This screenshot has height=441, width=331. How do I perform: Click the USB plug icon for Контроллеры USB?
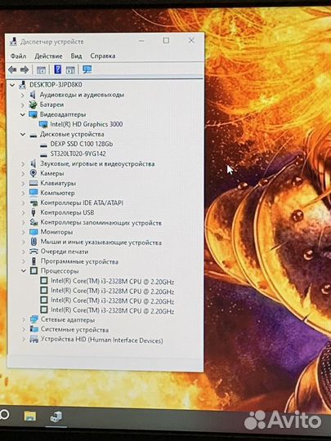(34, 212)
